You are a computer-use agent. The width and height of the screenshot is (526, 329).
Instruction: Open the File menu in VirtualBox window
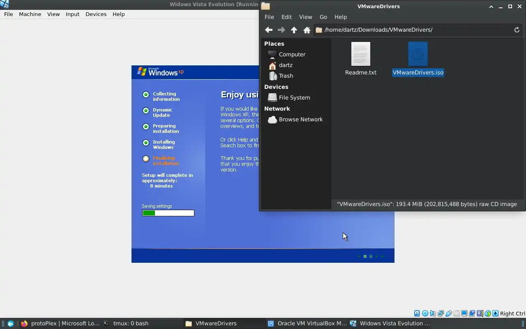(9, 14)
